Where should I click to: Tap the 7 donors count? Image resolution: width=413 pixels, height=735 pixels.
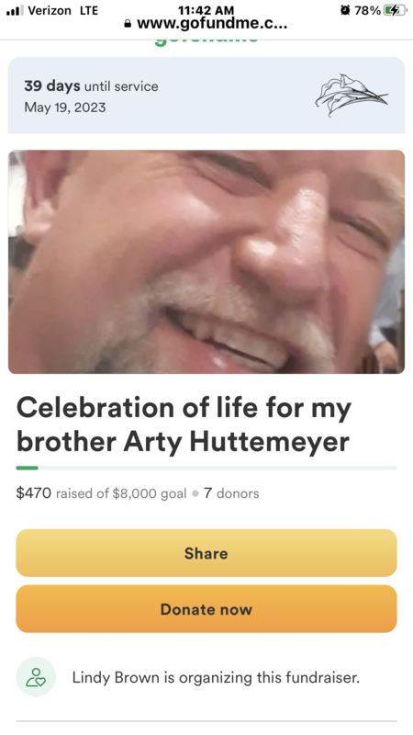click(231, 493)
